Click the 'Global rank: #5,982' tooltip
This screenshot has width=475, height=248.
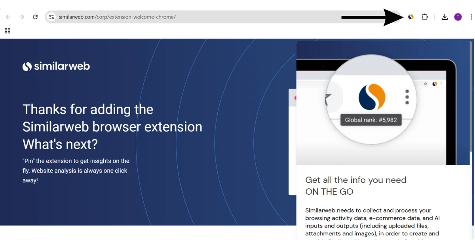coord(371,120)
